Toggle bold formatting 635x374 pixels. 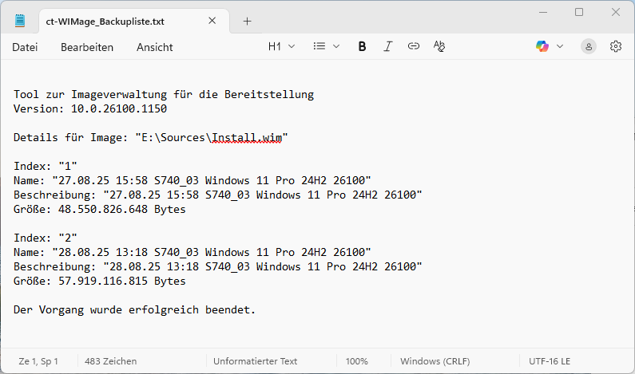pos(362,47)
